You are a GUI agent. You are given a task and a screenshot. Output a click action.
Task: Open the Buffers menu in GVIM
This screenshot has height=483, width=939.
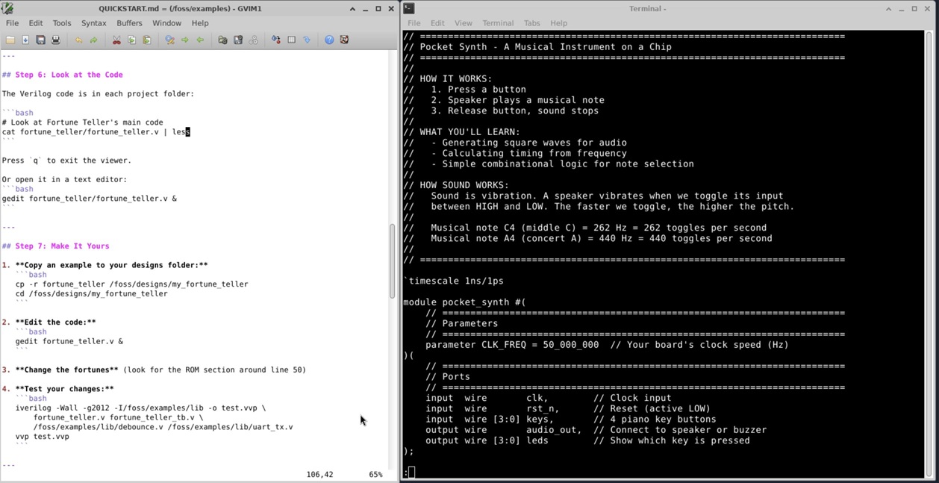[129, 23]
